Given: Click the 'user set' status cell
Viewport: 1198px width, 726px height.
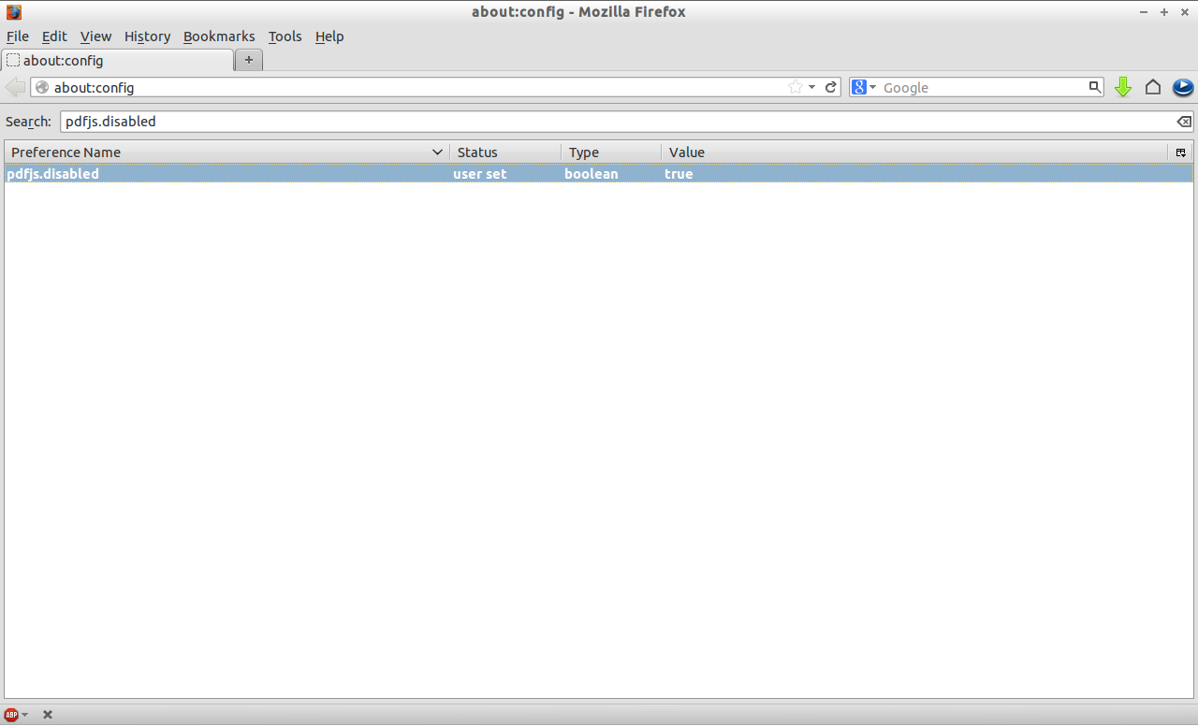Looking at the screenshot, I should point(480,174).
